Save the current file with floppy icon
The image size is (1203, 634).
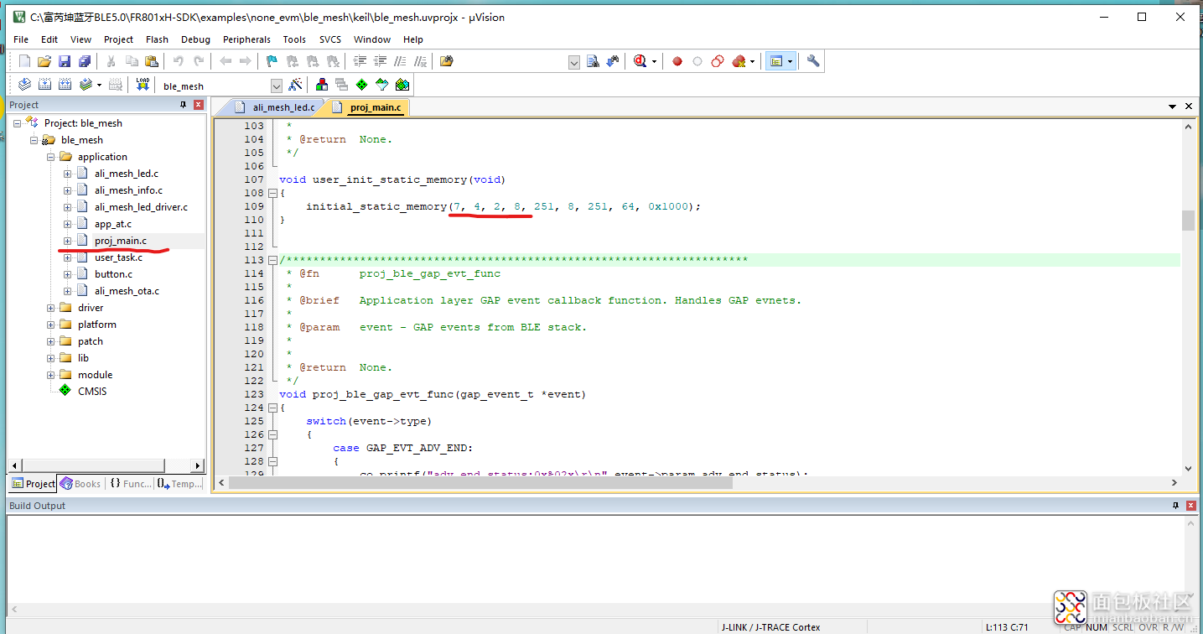[x=65, y=61]
